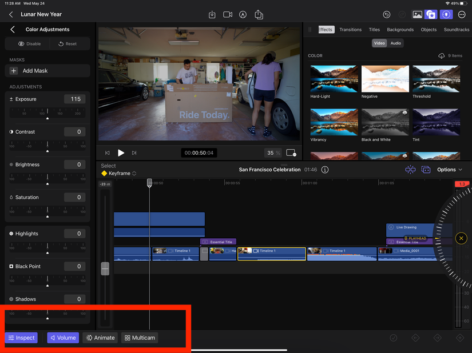Add keyframe with diamond plus icon
Viewport: 472px width, 353px height.
(x=460, y=338)
